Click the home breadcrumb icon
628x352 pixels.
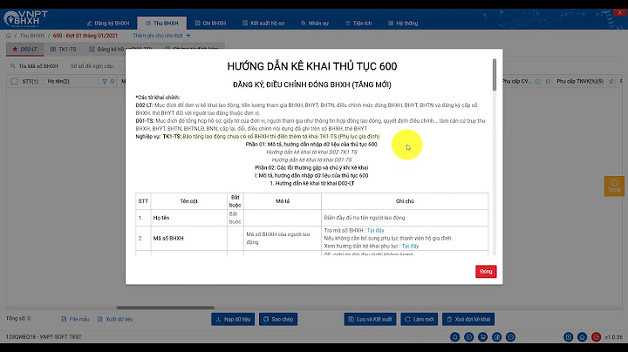pyautogui.click(x=9, y=36)
